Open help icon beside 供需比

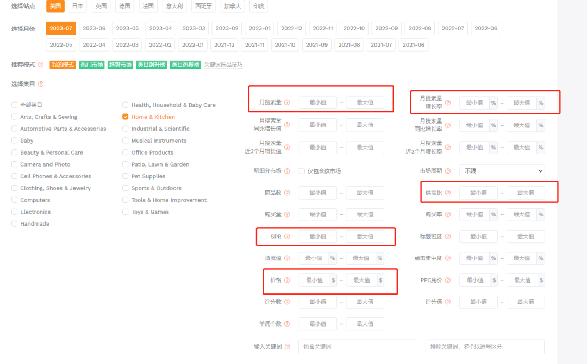tap(448, 193)
